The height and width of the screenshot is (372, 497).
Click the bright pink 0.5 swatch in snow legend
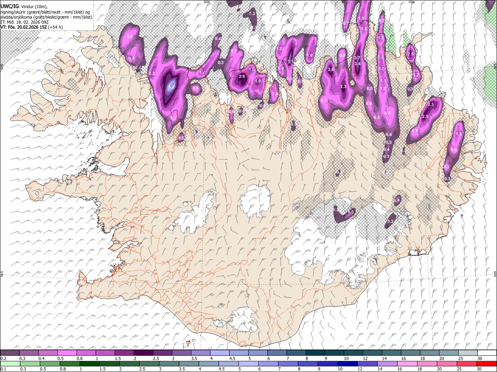pos(67,353)
